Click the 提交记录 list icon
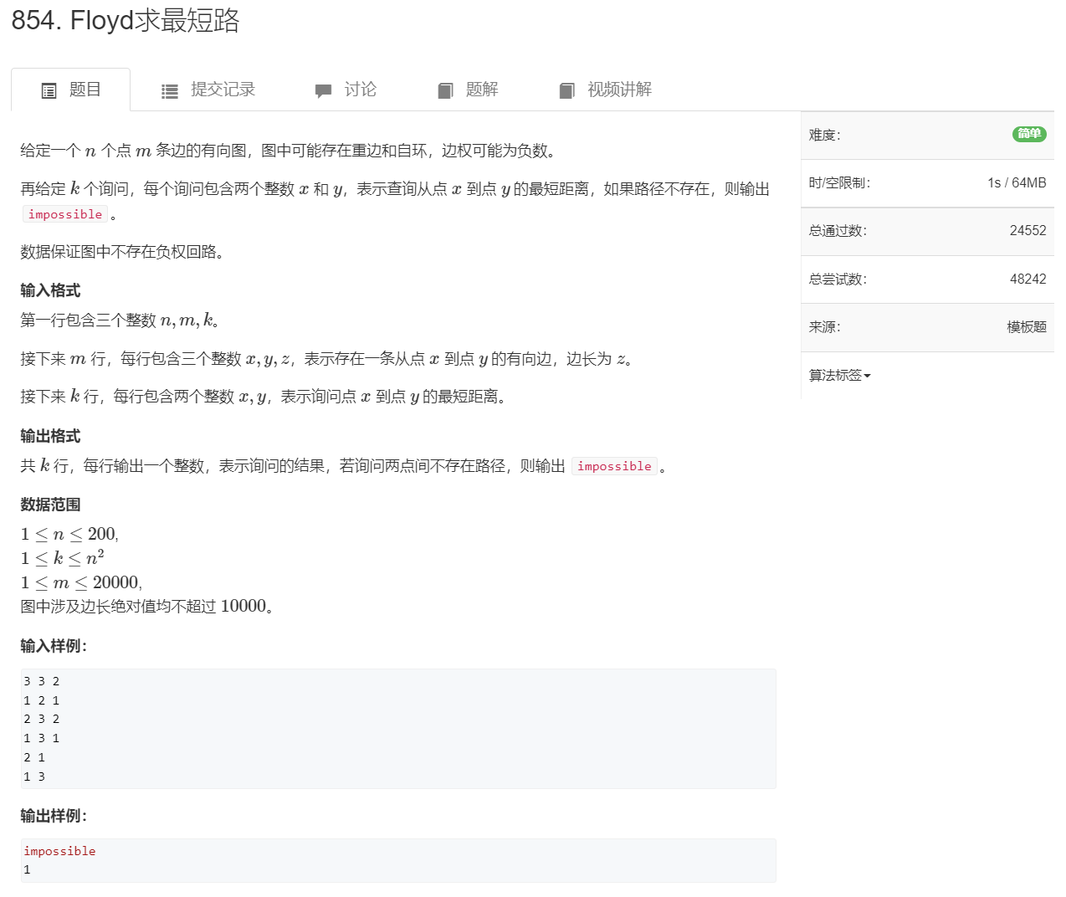This screenshot has width=1066, height=897. [x=170, y=91]
